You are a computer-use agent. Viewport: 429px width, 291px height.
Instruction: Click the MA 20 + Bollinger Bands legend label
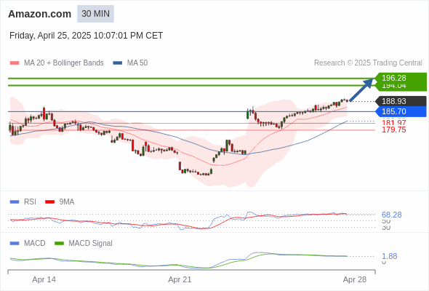click(x=64, y=63)
